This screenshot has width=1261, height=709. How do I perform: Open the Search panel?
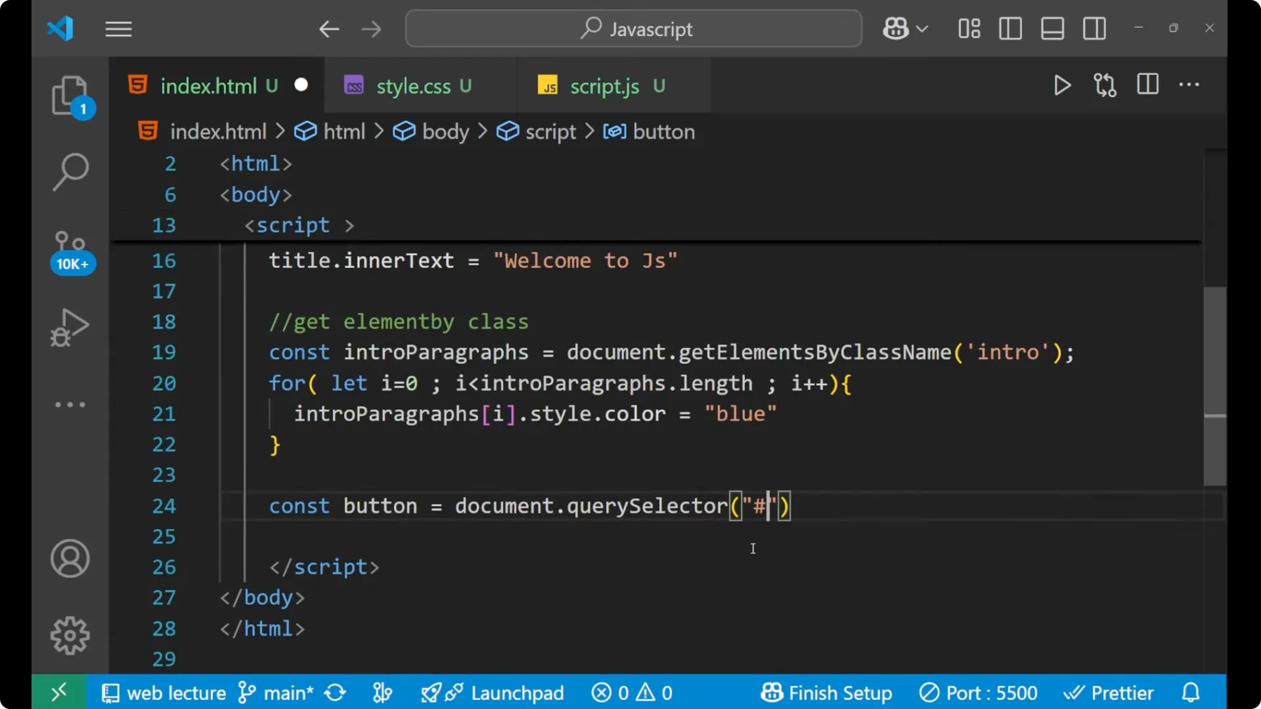(70, 172)
